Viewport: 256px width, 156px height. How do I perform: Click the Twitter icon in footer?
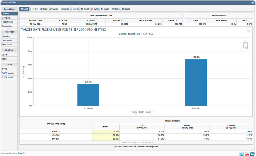point(241,154)
